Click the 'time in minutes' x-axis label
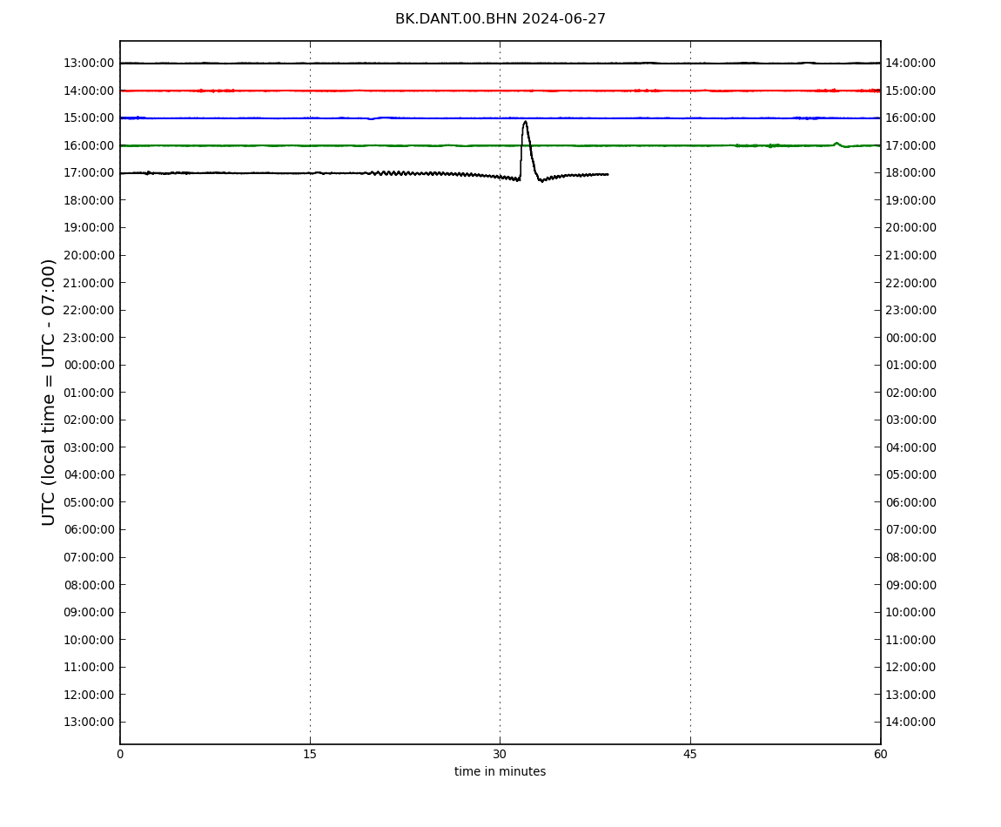The image size is (1001, 827). click(x=500, y=771)
